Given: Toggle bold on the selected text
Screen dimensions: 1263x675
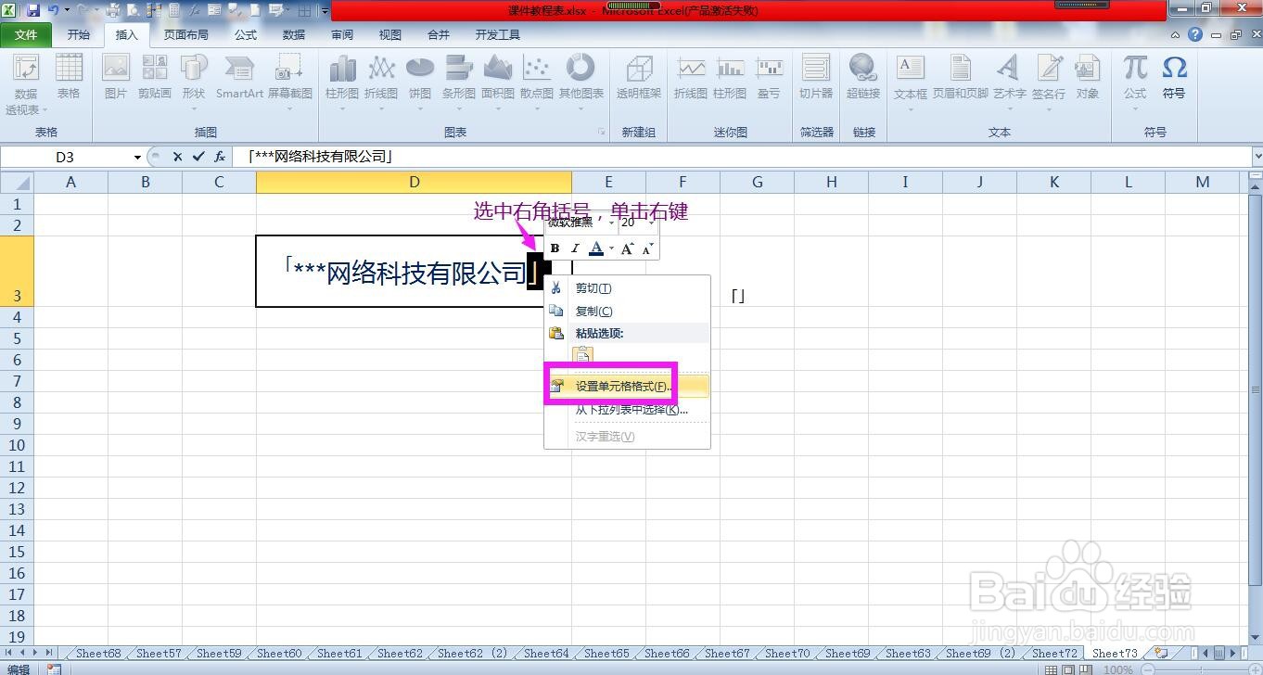Looking at the screenshot, I should [554, 248].
